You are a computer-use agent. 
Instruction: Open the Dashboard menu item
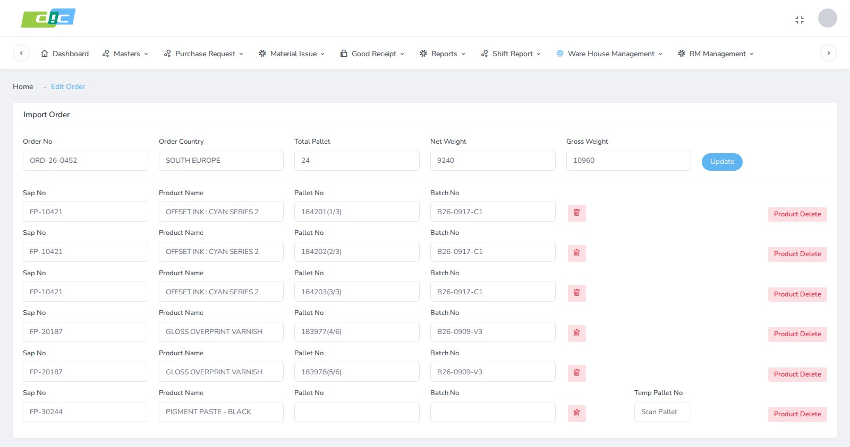(x=65, y=54)
